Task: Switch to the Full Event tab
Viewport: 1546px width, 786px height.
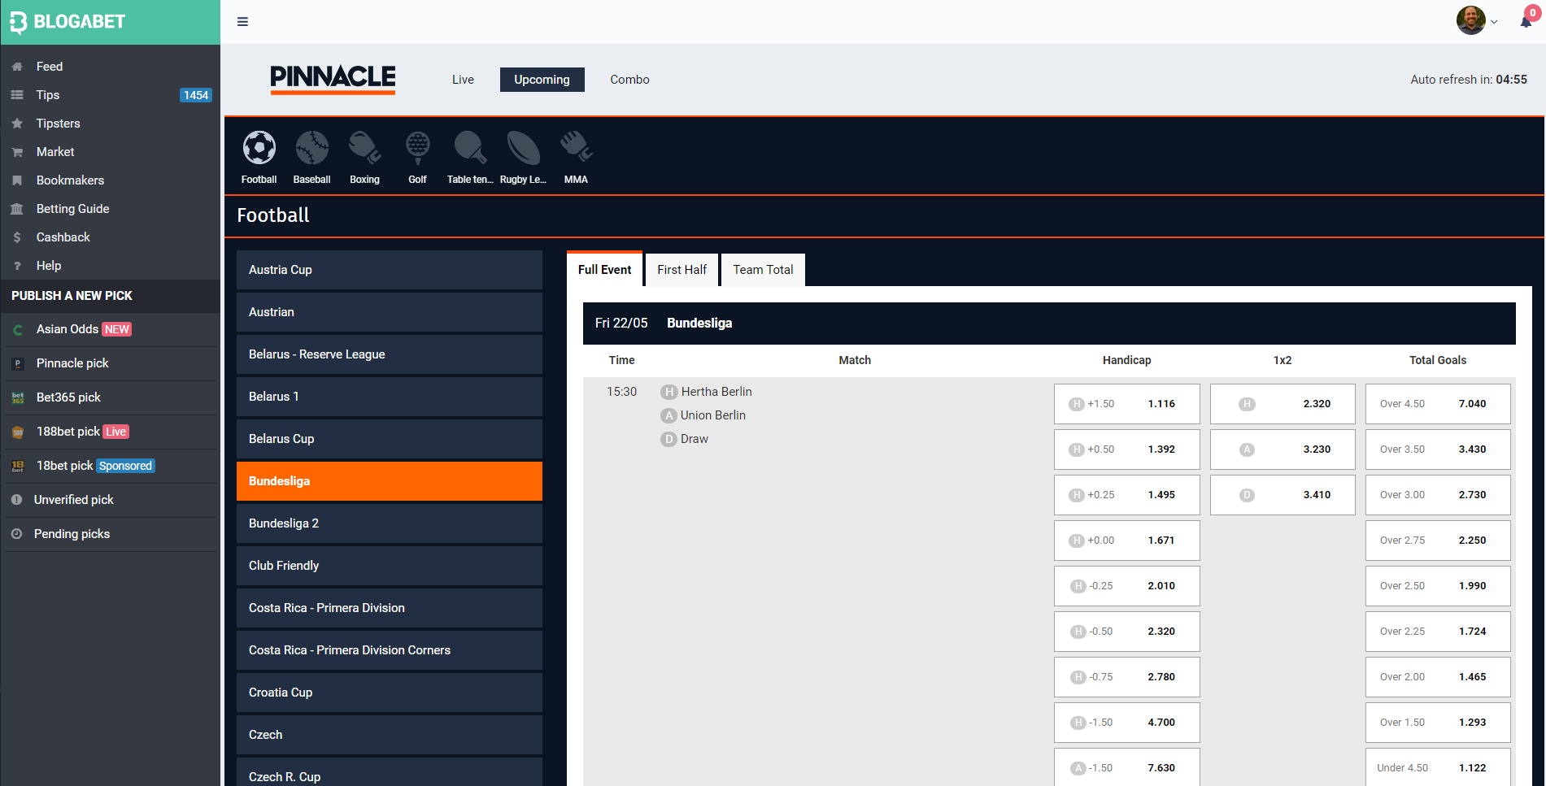Action: click(604, 269)
